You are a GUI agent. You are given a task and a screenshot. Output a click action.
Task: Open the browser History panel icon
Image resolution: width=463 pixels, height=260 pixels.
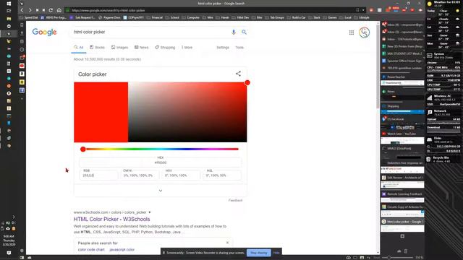22,50
